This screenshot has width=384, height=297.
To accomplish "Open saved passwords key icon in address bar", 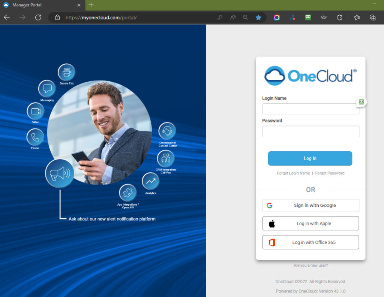I will [220, 17].
